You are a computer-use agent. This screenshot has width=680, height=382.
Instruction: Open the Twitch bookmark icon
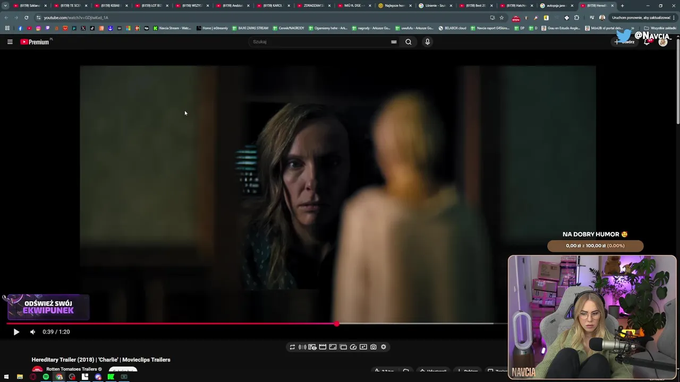(47, 28)
